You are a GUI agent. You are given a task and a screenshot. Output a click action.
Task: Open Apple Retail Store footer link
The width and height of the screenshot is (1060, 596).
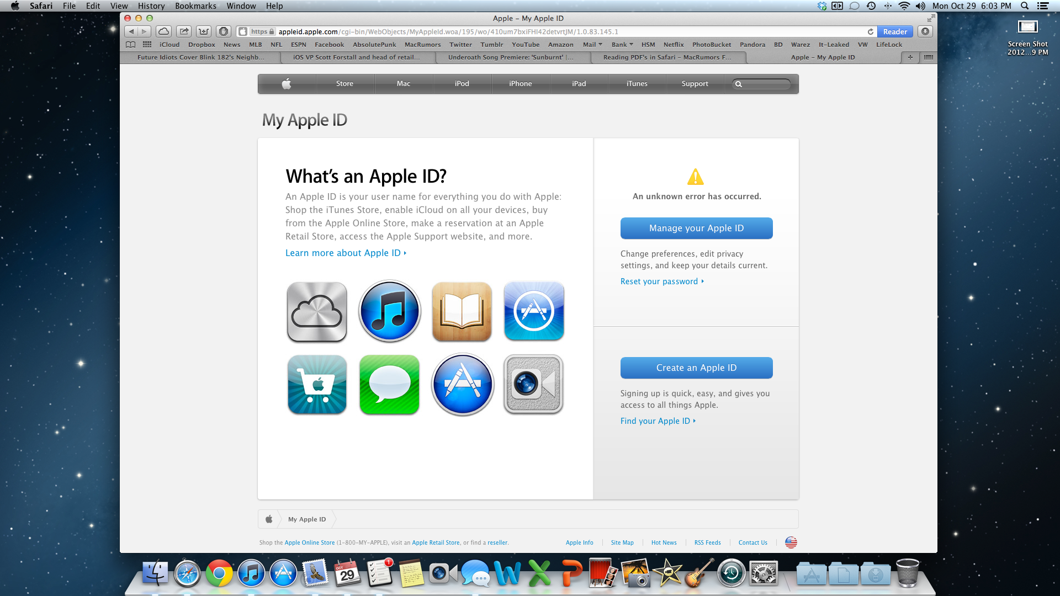coord(436,543)
